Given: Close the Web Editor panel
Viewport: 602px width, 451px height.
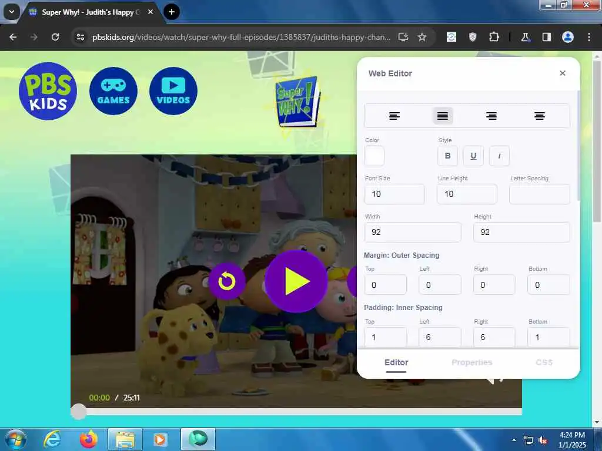Looking at the screenshot, I should (563, 73).
